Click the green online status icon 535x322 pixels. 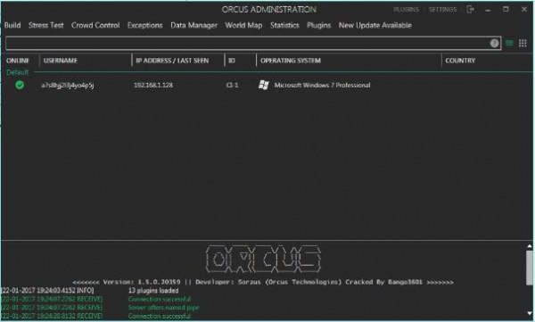coord(20,85)
